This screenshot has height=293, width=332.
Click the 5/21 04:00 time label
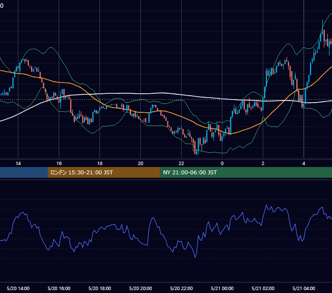(x=304, y=288)
